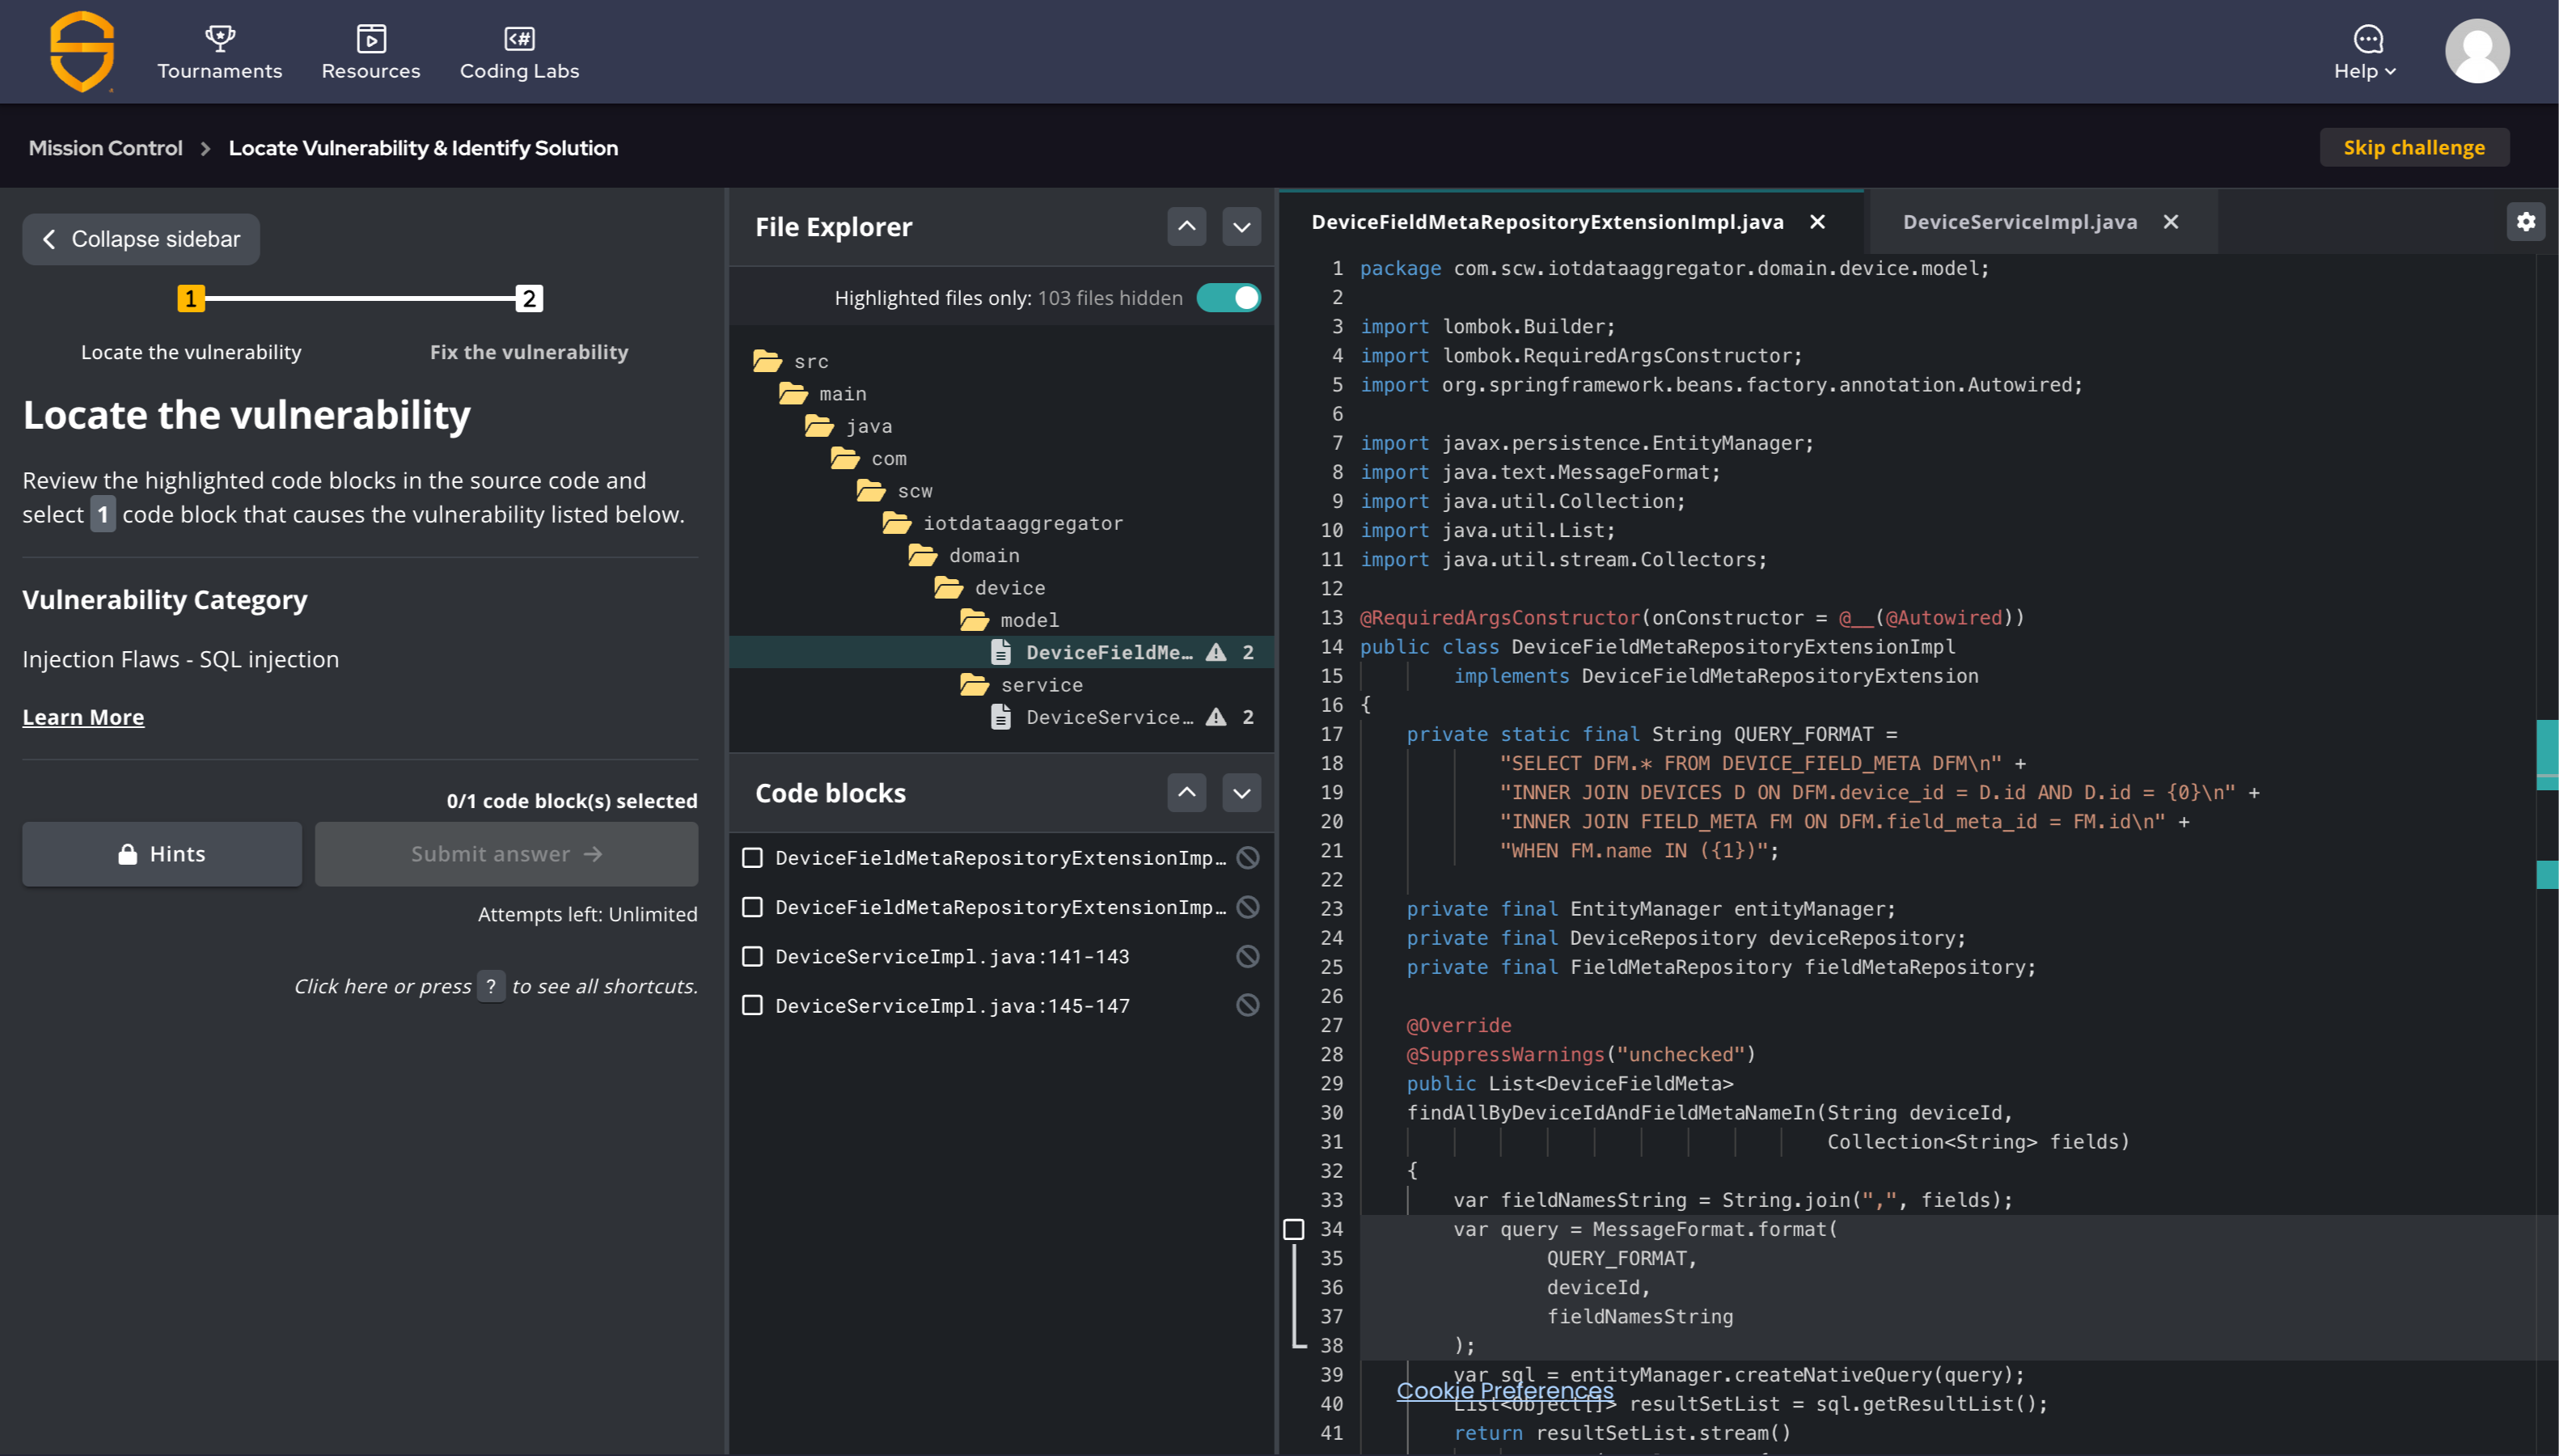Switch to the DeviceServiceImpl.java tab
This screenshot has height=1456, width=2559.
pyautogui.click(x=2020, y=222)
